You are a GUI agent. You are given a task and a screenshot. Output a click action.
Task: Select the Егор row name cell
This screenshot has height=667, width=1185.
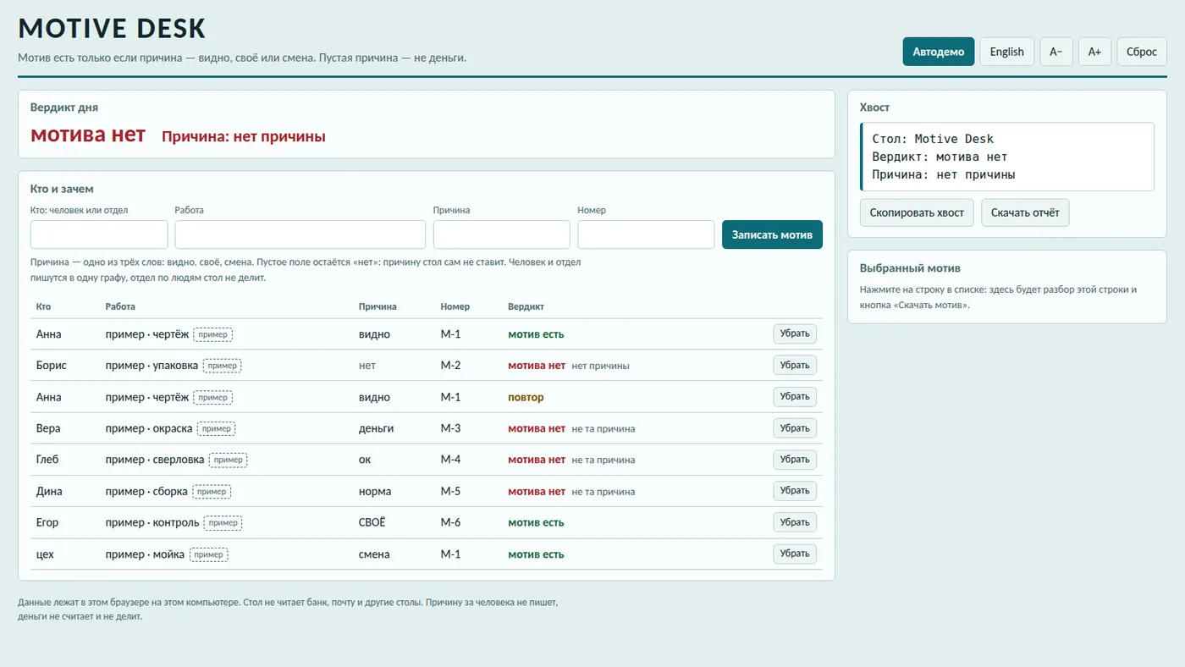pyautogui.click(x=47, y=522)
